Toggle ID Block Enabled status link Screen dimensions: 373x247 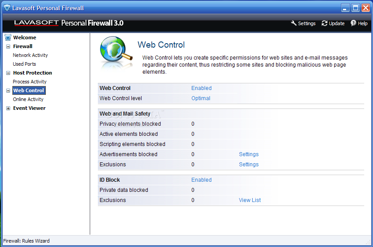coord(201,180)
